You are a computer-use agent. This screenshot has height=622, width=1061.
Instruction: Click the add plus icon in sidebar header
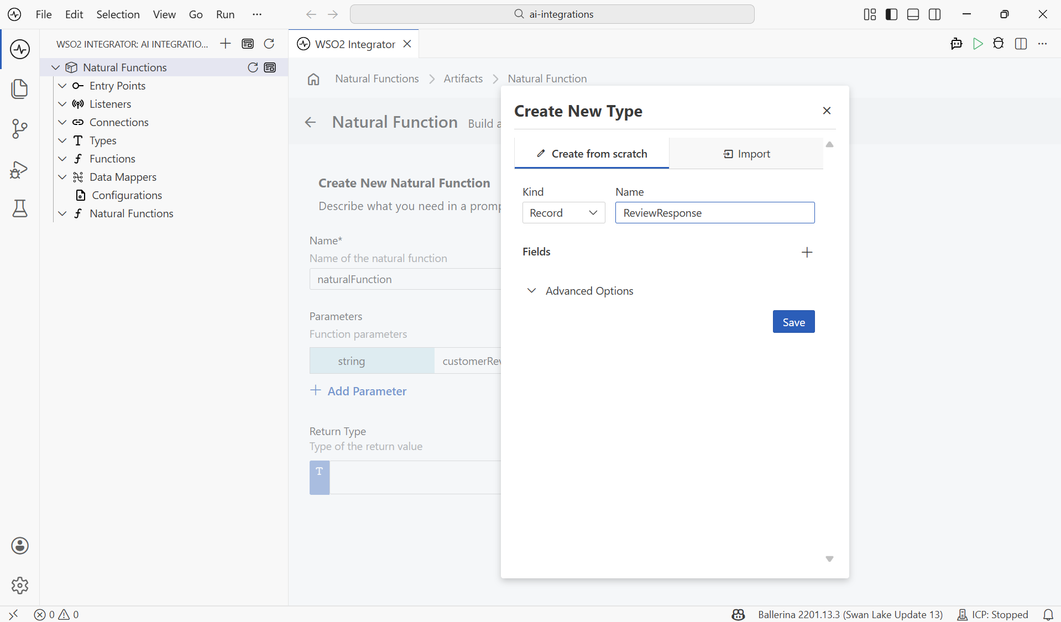click(226, 44)
